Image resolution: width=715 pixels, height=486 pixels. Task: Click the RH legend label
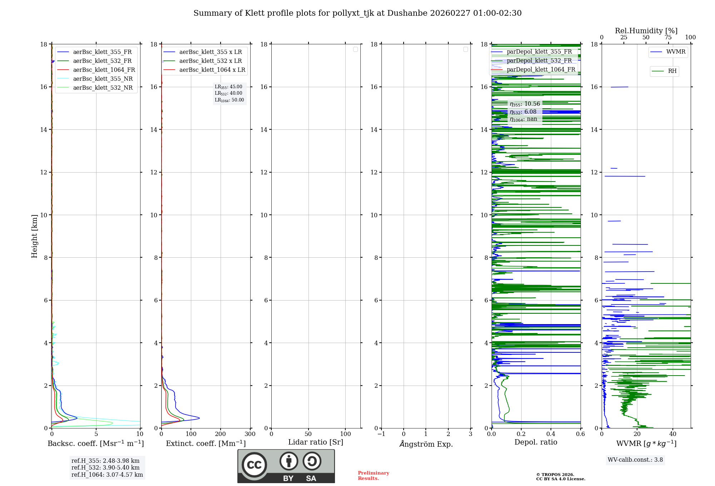click(672, 71)
